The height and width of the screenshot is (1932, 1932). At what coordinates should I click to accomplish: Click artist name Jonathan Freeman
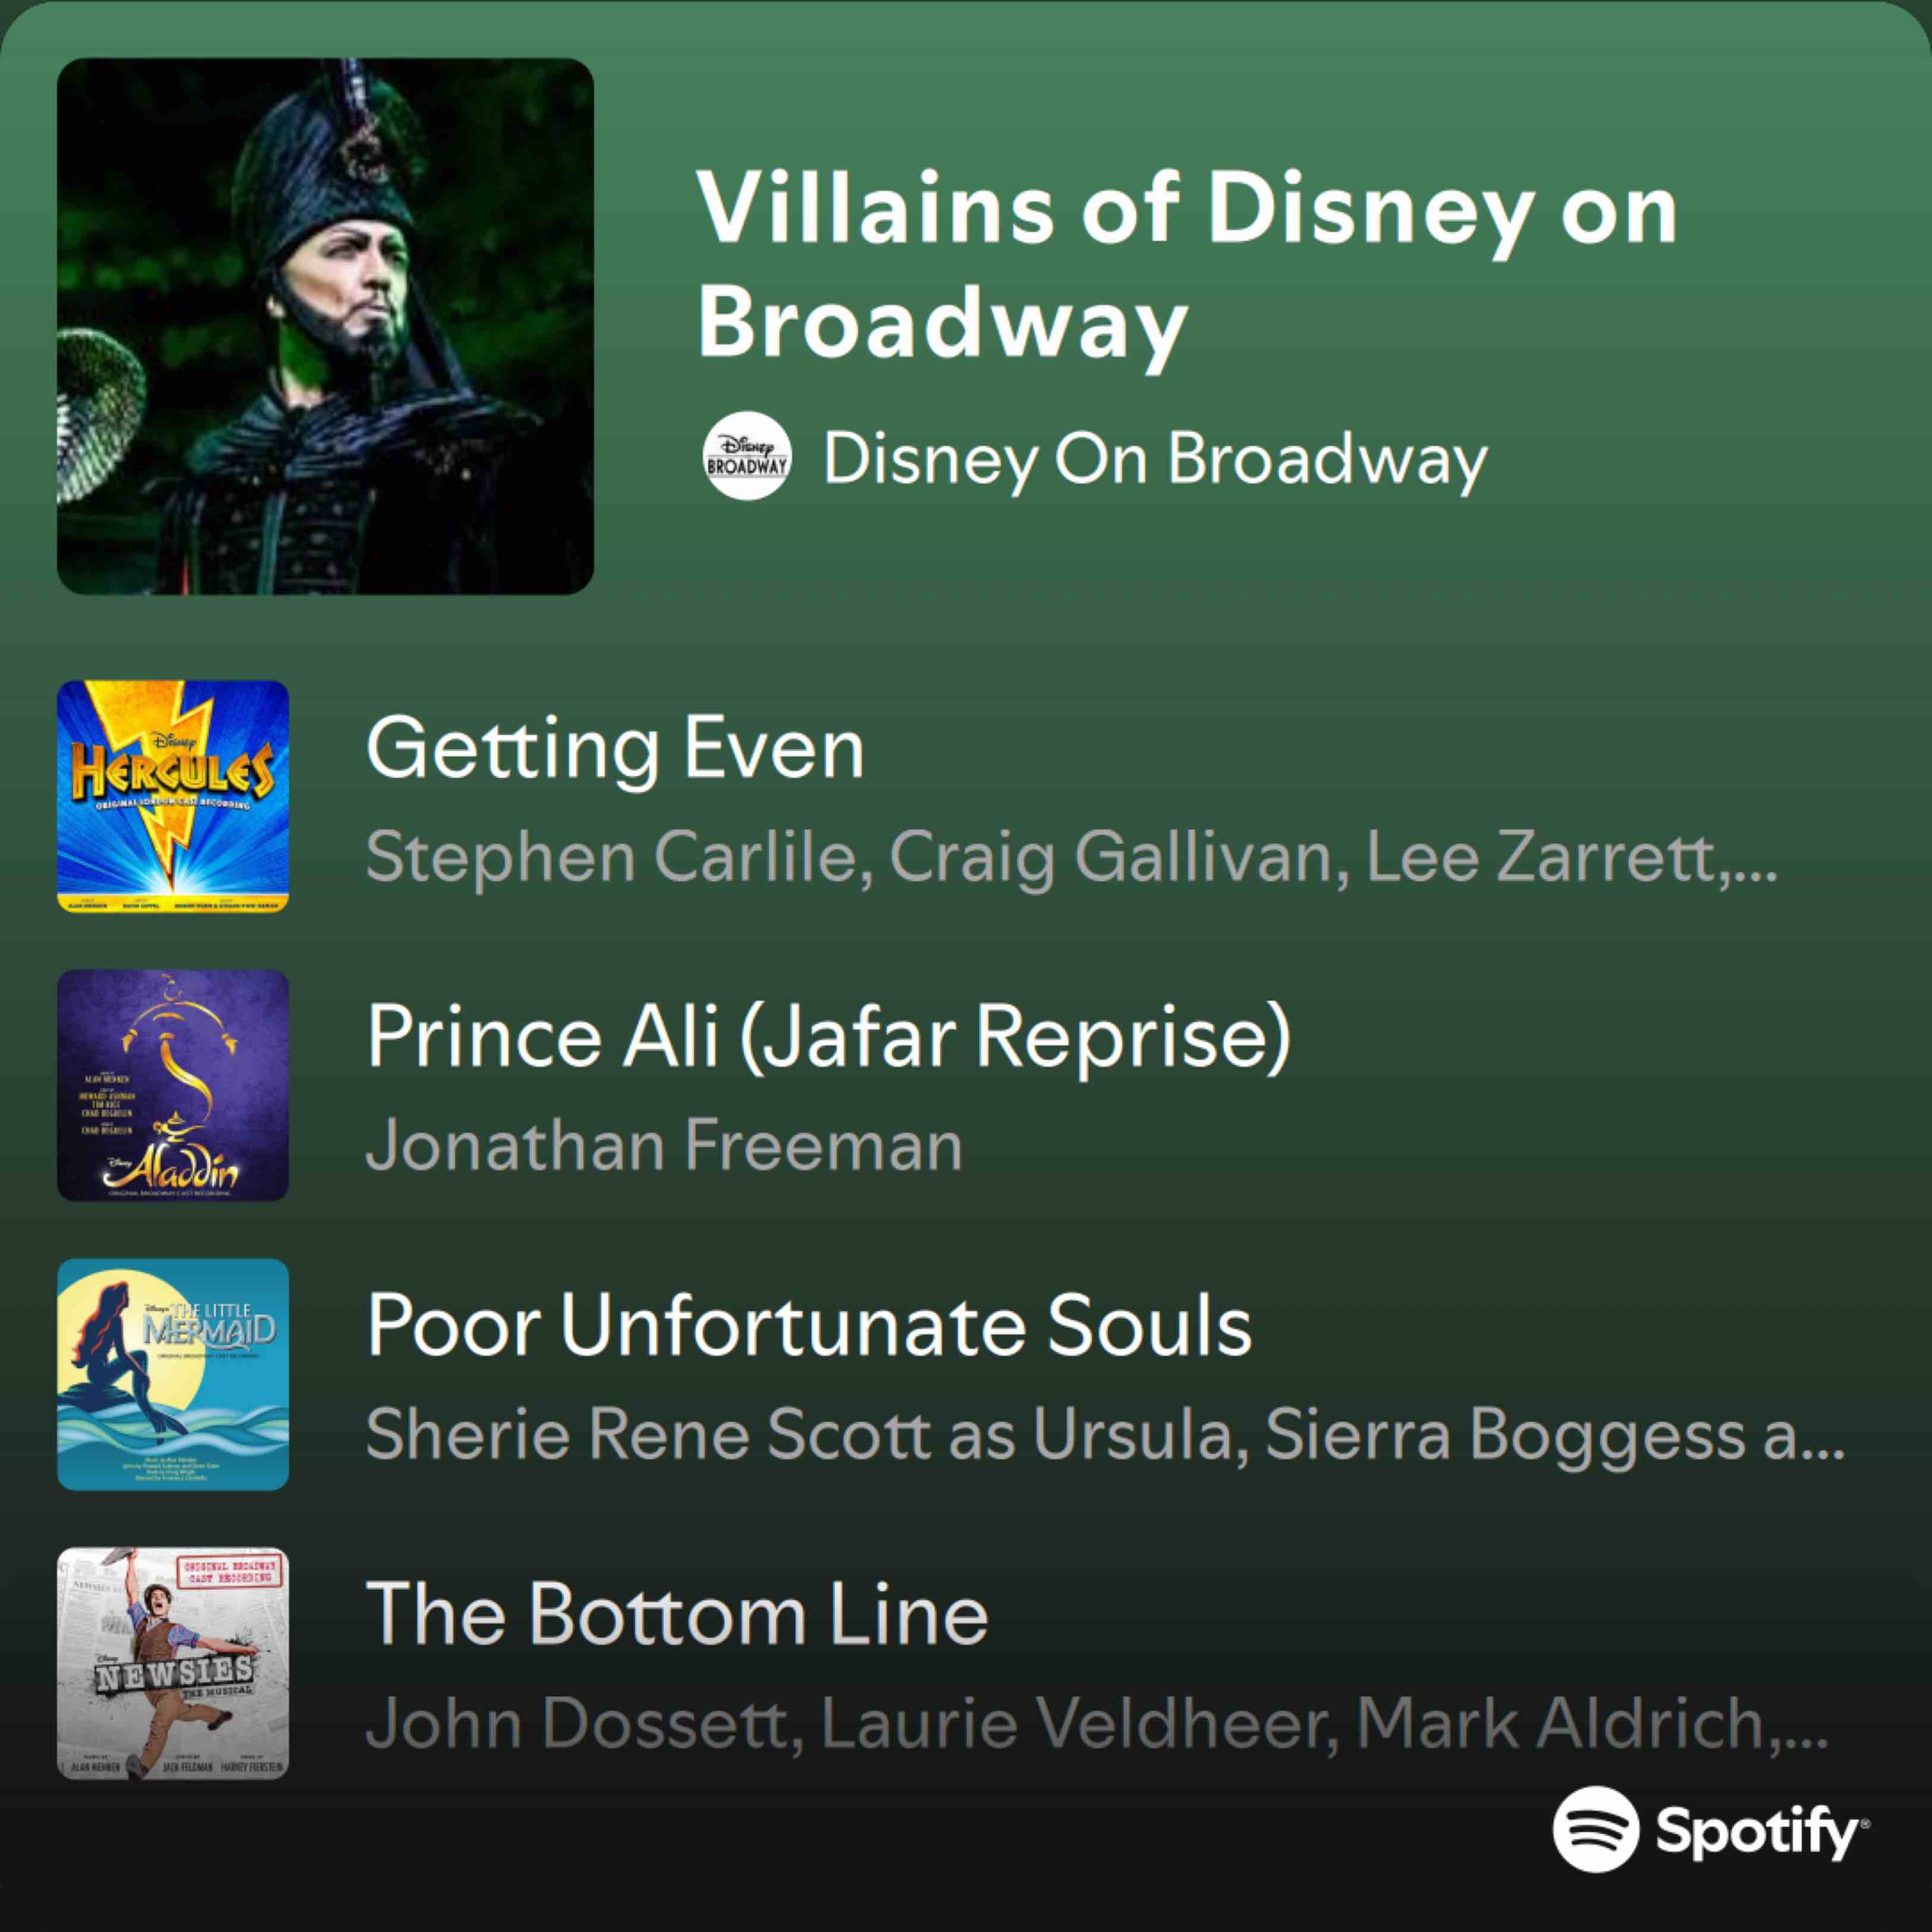[x=664, y=1145]
